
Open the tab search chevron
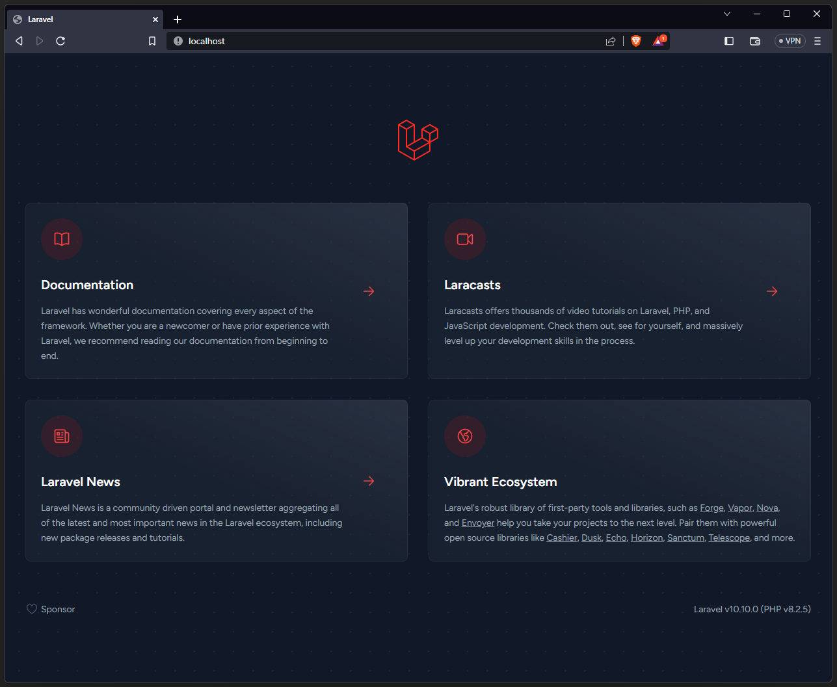click(x=726, y=14)
